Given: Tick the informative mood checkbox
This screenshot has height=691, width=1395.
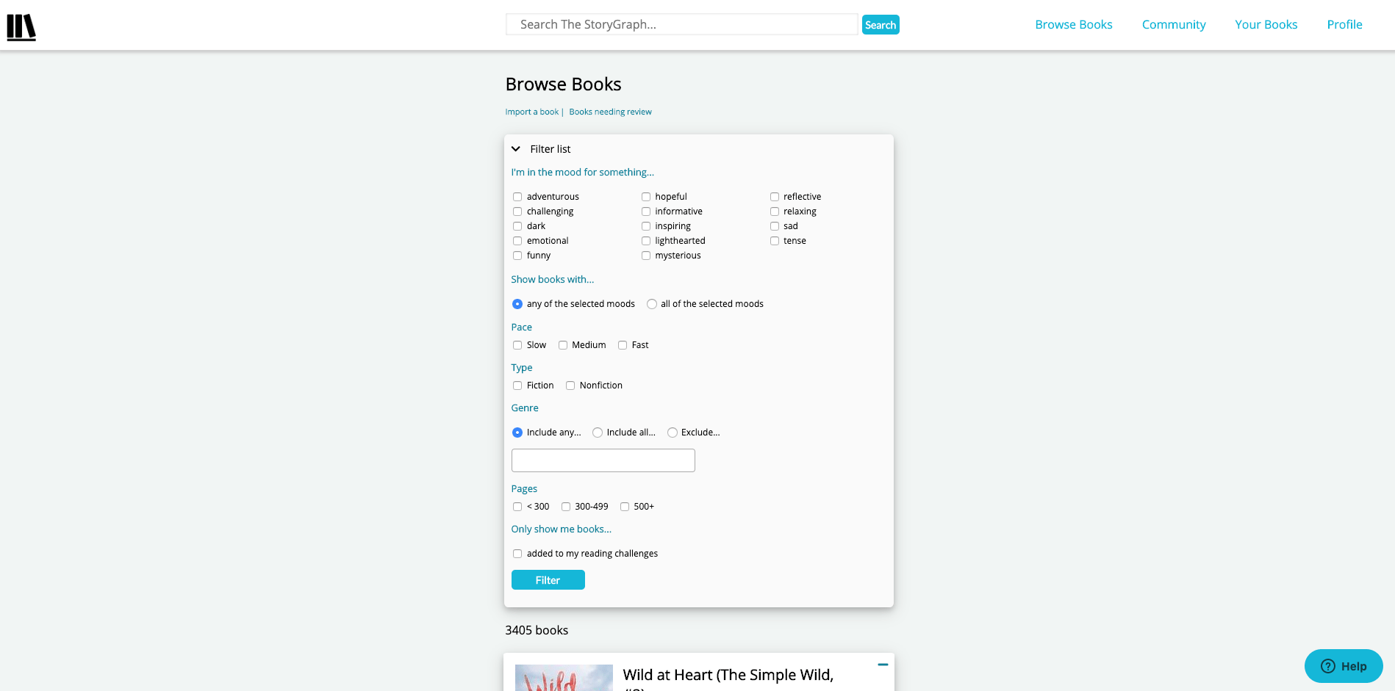Looking at the screenshot, I should pos(646,211).
